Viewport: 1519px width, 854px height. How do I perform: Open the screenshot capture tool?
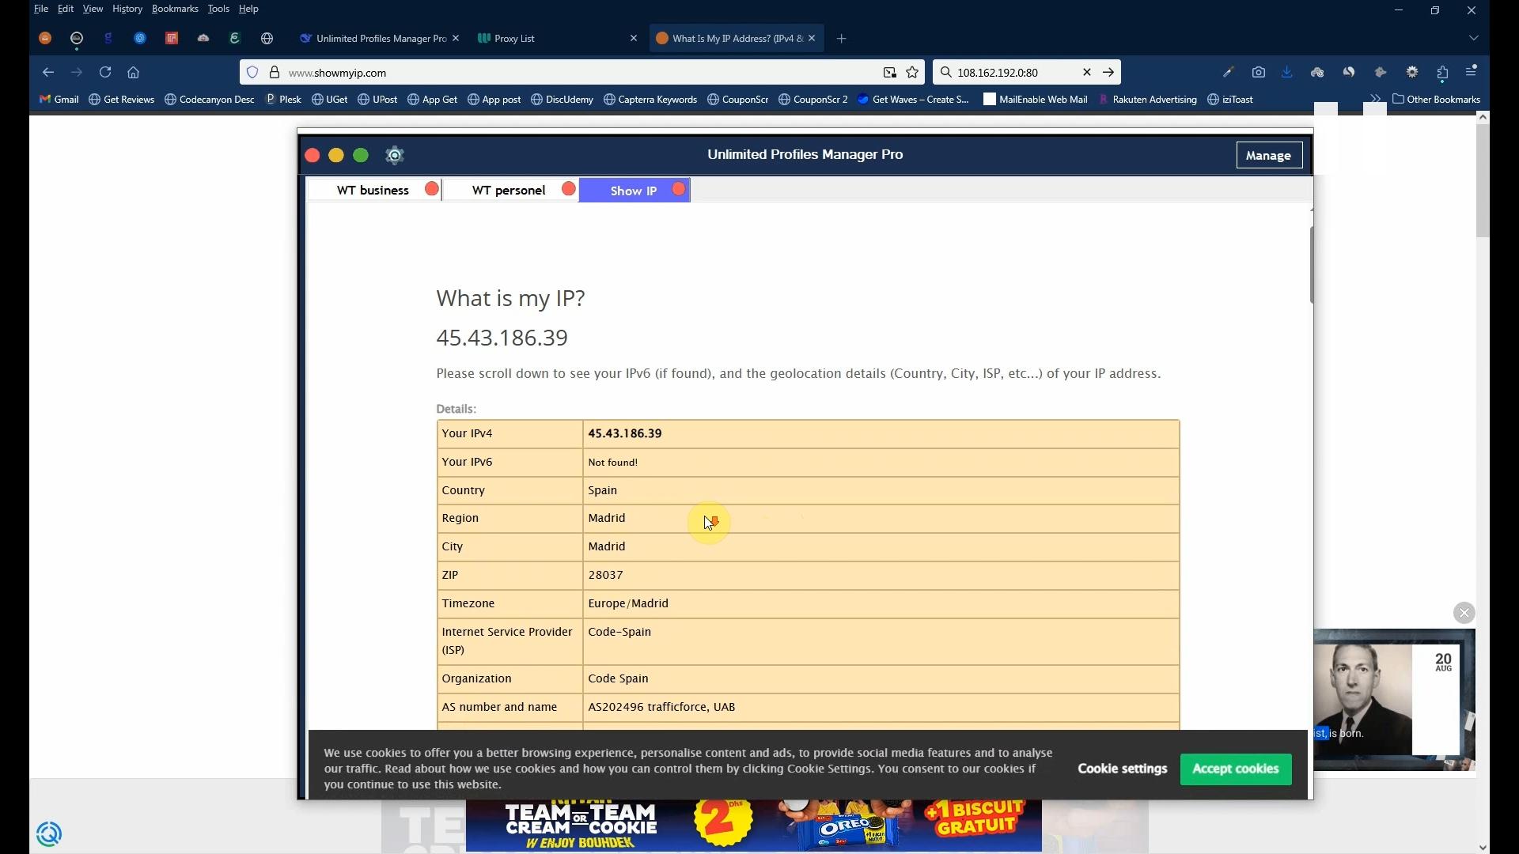(1259, 72)
